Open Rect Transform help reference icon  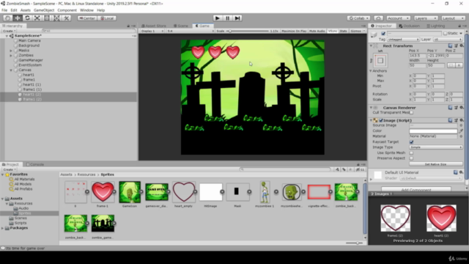450,45
